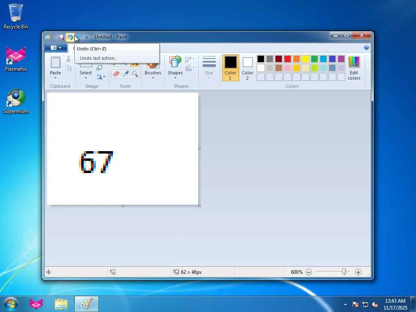Pick the purple color swatch
Viewport: 416px width, 312px height.
coord(341,58)
